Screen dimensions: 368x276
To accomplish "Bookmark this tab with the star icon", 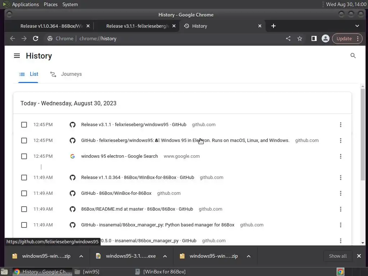I will tap(300, 38).
